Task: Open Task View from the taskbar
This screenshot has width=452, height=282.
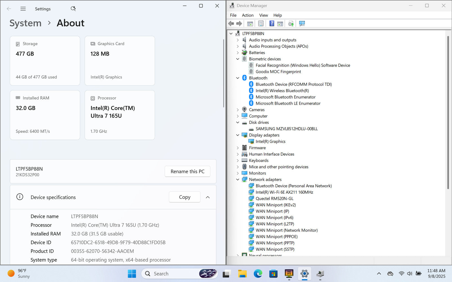Action: click(x=227, y=274)
